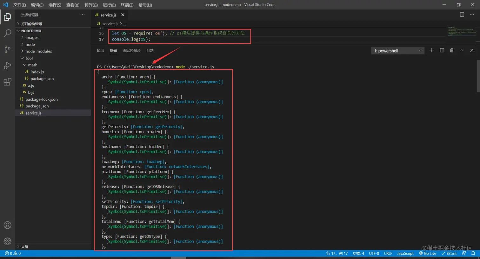Viewport: 480px width, 259px height.
Task: Select service.js in the explorer tree
Action: click(x=53, y=113)
